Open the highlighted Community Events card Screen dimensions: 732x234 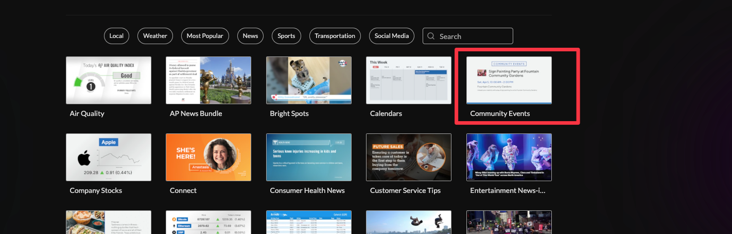point(509,80)
